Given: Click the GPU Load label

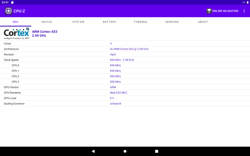Looking at the screenshot, I should pyautogui.click(x=10, y=98).
